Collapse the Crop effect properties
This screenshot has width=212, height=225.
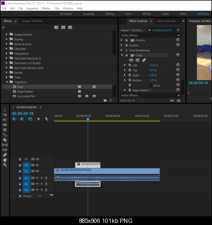coord(122,55)
